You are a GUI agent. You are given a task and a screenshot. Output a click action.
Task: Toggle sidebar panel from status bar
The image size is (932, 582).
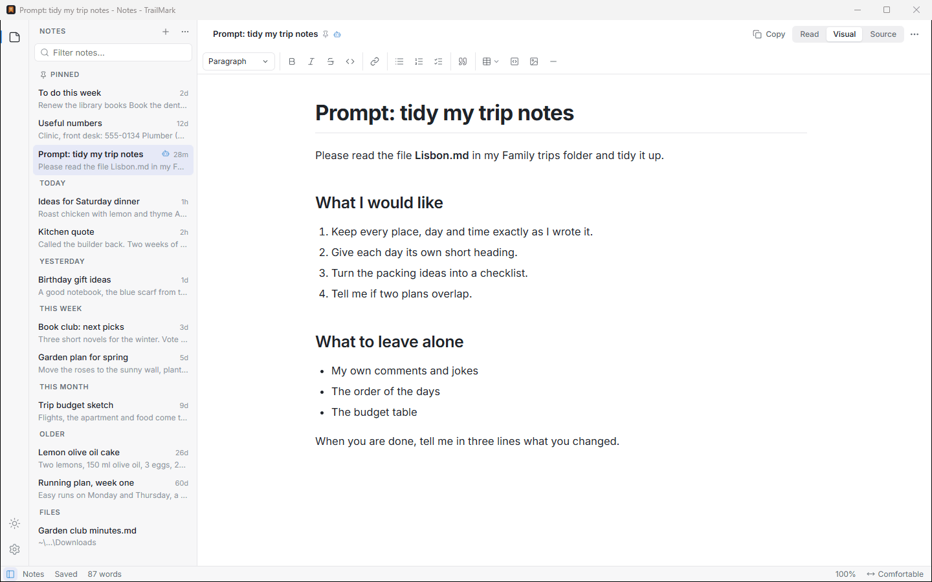click(x=10, y=574)
